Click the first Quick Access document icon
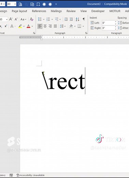The image size is (129, 178). point(20,4)
